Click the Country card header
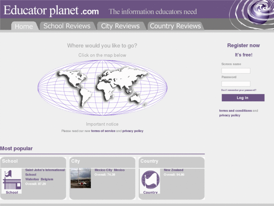The width and height of the screenshot is (274, 206). 171,162
